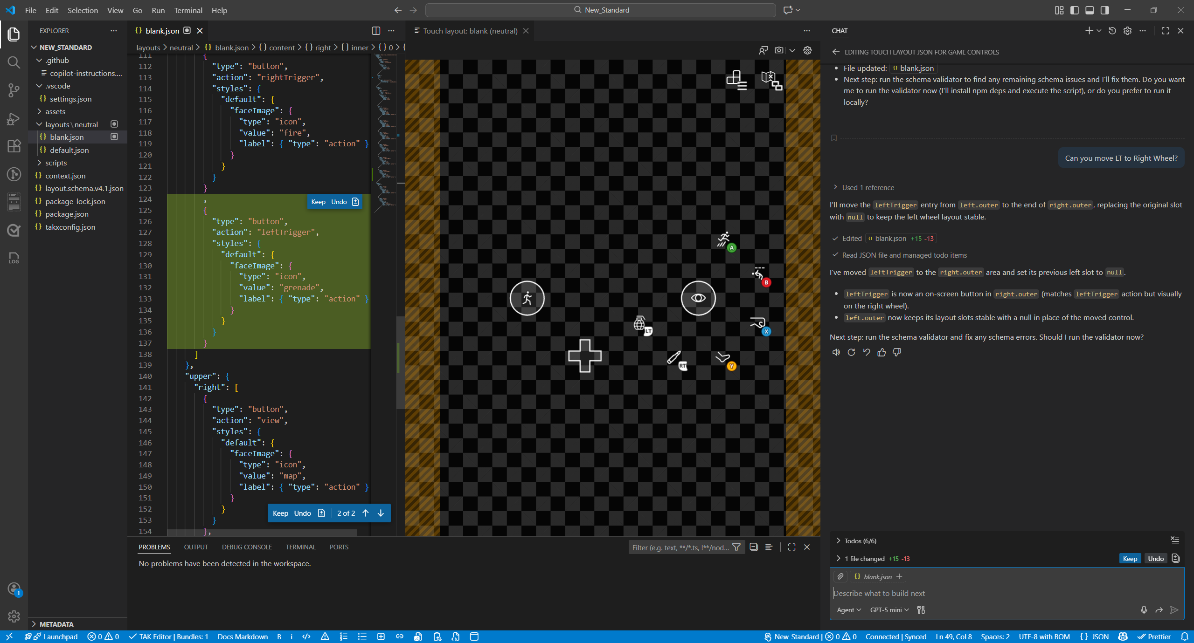Undo the highlighted leftTrigger change

point(339,202)
